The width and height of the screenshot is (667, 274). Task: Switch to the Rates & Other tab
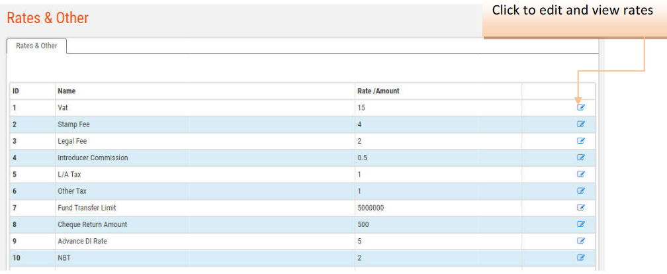pos(36,46)
